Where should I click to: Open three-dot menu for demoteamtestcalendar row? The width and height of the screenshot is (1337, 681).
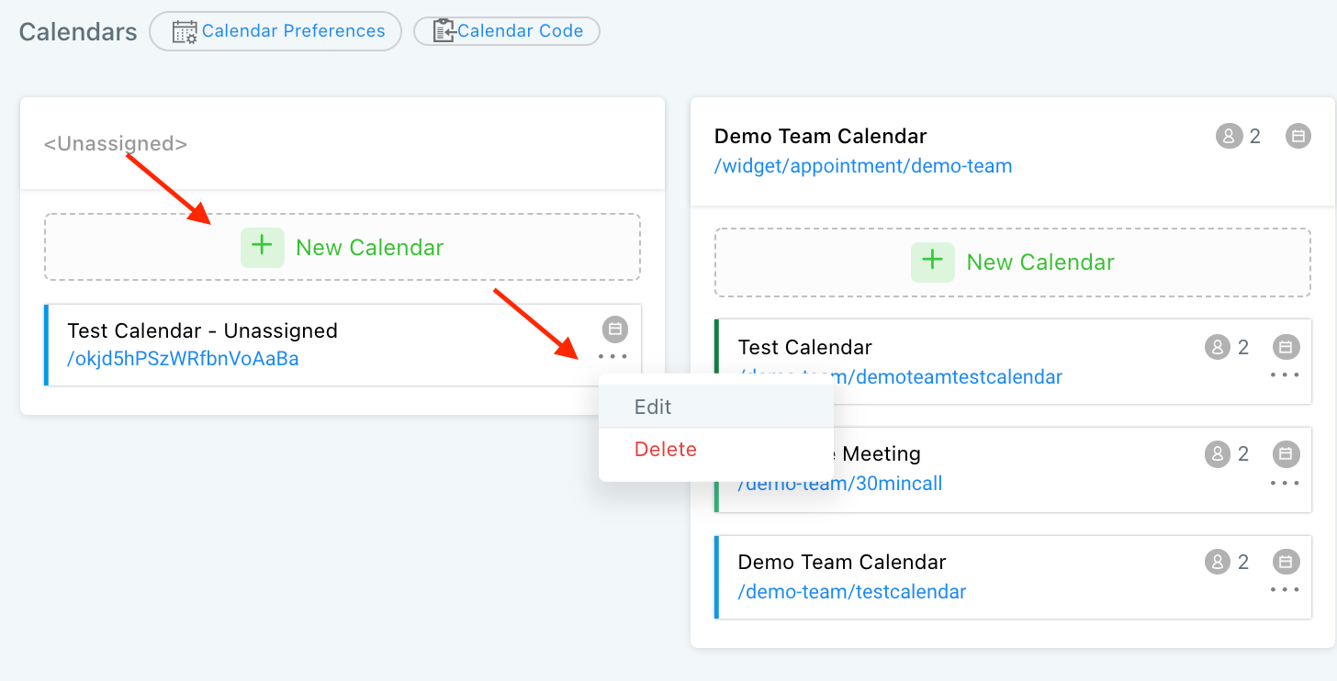click(x=1285, y=374)
